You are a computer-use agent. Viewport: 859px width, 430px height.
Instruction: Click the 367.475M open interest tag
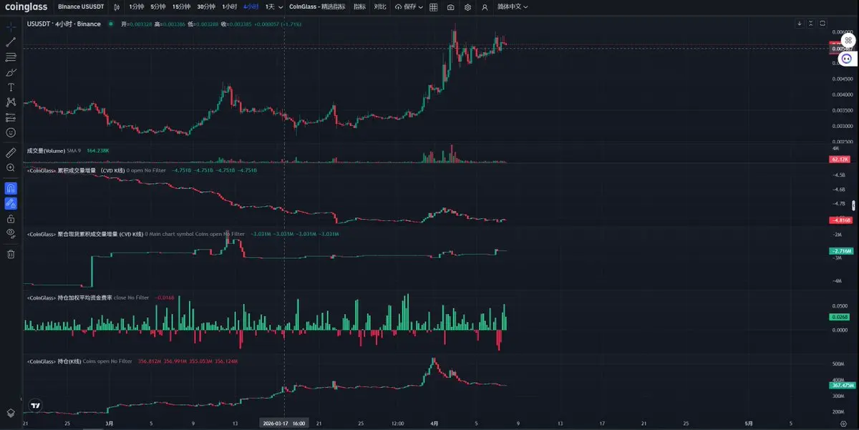tap(842, 385)
